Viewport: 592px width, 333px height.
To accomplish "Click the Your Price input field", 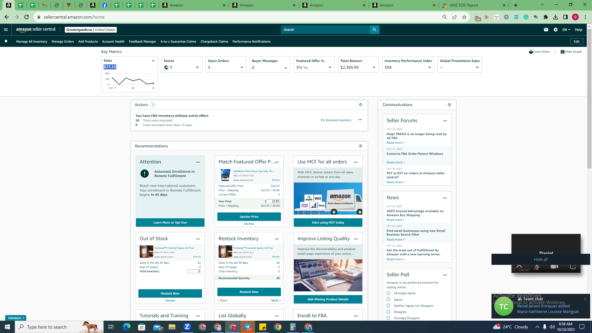I will [x=273, y=201].
